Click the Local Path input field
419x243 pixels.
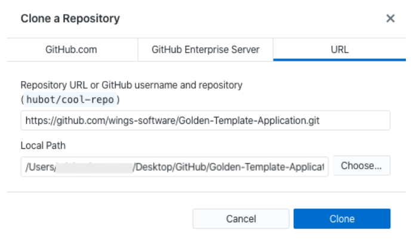tap(174, 167)
